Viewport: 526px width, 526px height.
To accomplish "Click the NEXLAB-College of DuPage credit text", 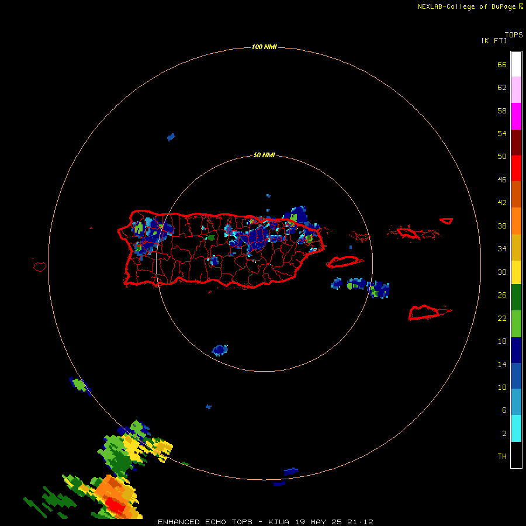I will point(466,6).
